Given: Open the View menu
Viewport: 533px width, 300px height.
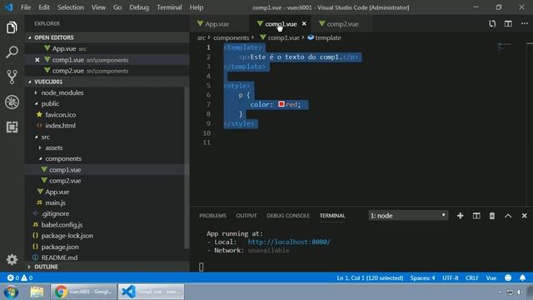Looking at the screenshot, I should click(98, 7).
